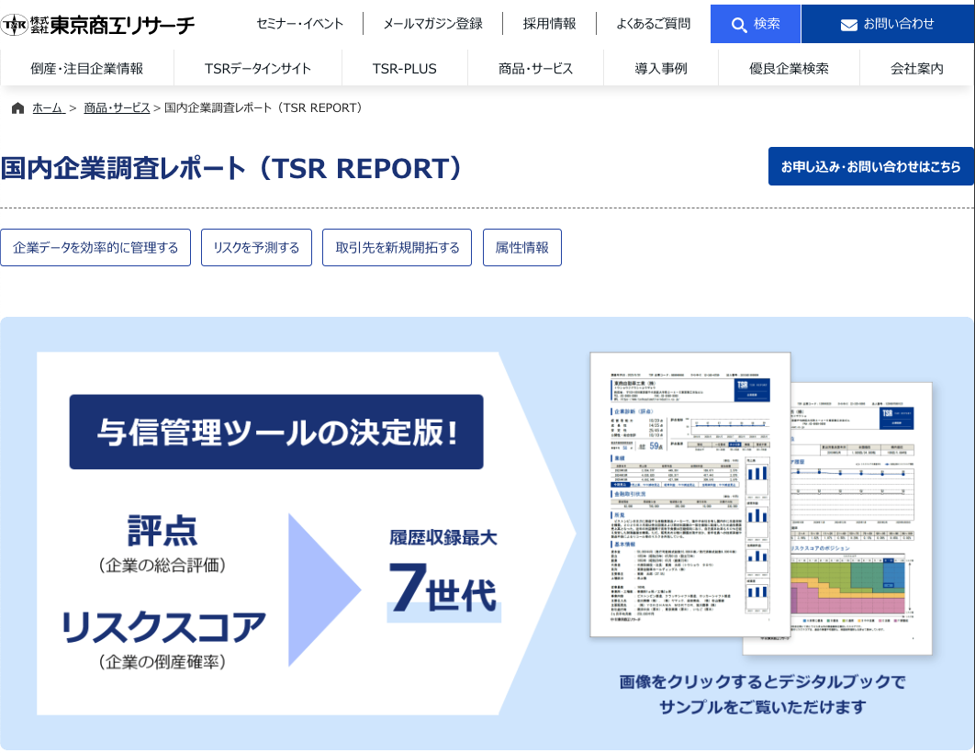Image resolution: width=975 pixels, height=753 pixels.
Task: Open the rear risk score report thumbnail
Action: point(862,519)
